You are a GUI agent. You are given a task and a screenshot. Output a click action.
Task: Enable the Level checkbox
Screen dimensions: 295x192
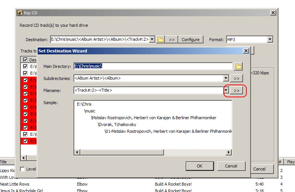23,169
